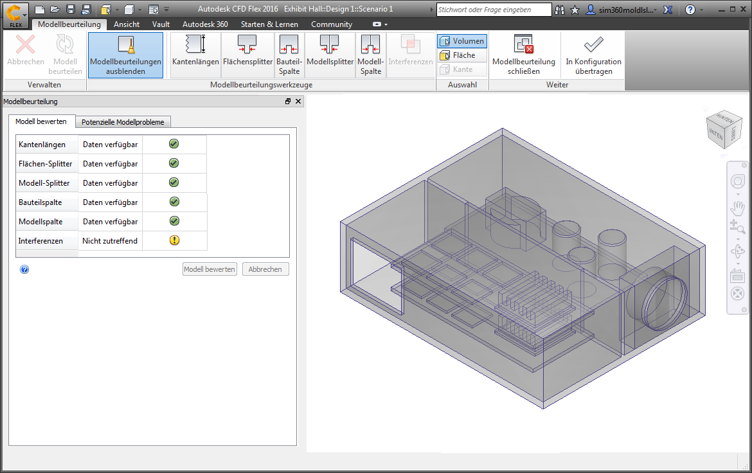
Task: Switch to the Modellbeurteilung ribbon tab
Action: [x=69, y=24]
